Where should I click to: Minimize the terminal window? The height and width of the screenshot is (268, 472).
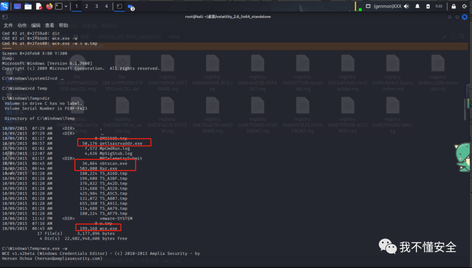pyautogui.click(x=449, y=17)
